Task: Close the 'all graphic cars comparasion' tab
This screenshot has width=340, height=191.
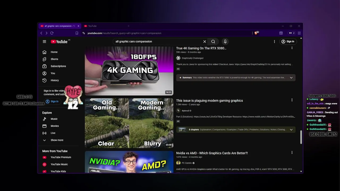Action: click(x=78, y=26)
